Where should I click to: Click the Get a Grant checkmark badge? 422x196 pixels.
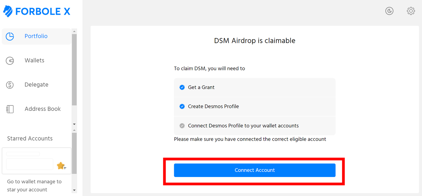[182, 87]
